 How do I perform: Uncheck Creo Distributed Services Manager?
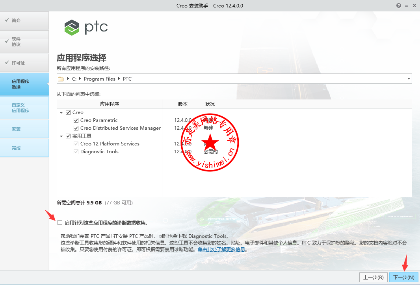76,128
